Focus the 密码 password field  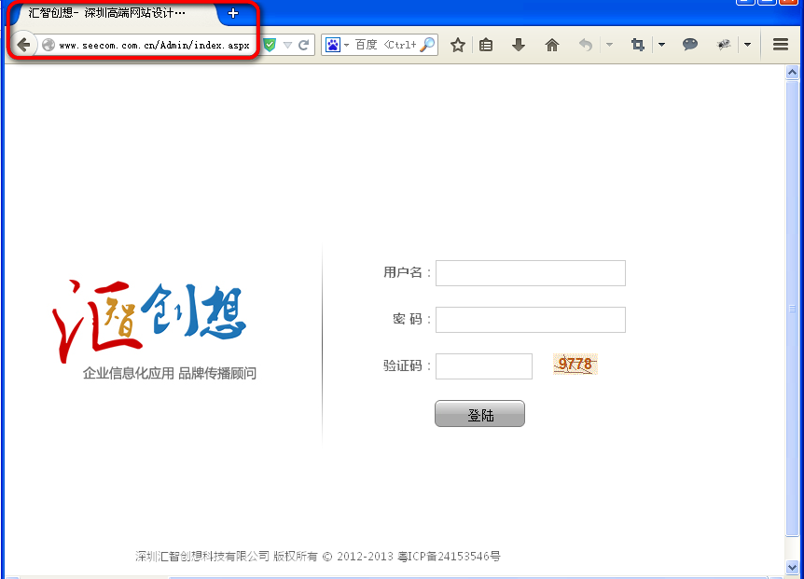pos(530,320)
